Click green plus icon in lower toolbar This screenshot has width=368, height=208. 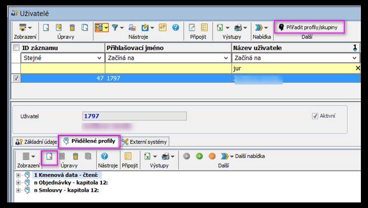click(x=199, y=156)
